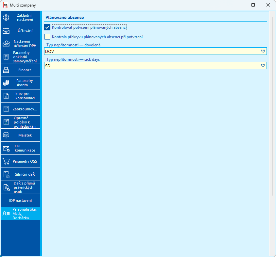This screenshot has height=257, width=276.
Task: Open Parametry OSS section
Action: 21,161
